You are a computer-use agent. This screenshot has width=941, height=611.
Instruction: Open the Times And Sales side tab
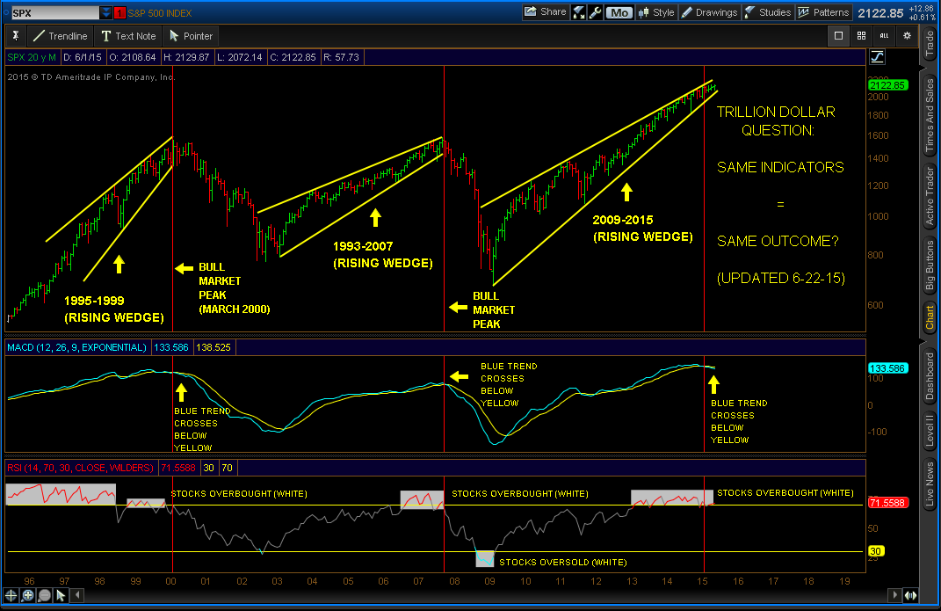click(930, 116)
